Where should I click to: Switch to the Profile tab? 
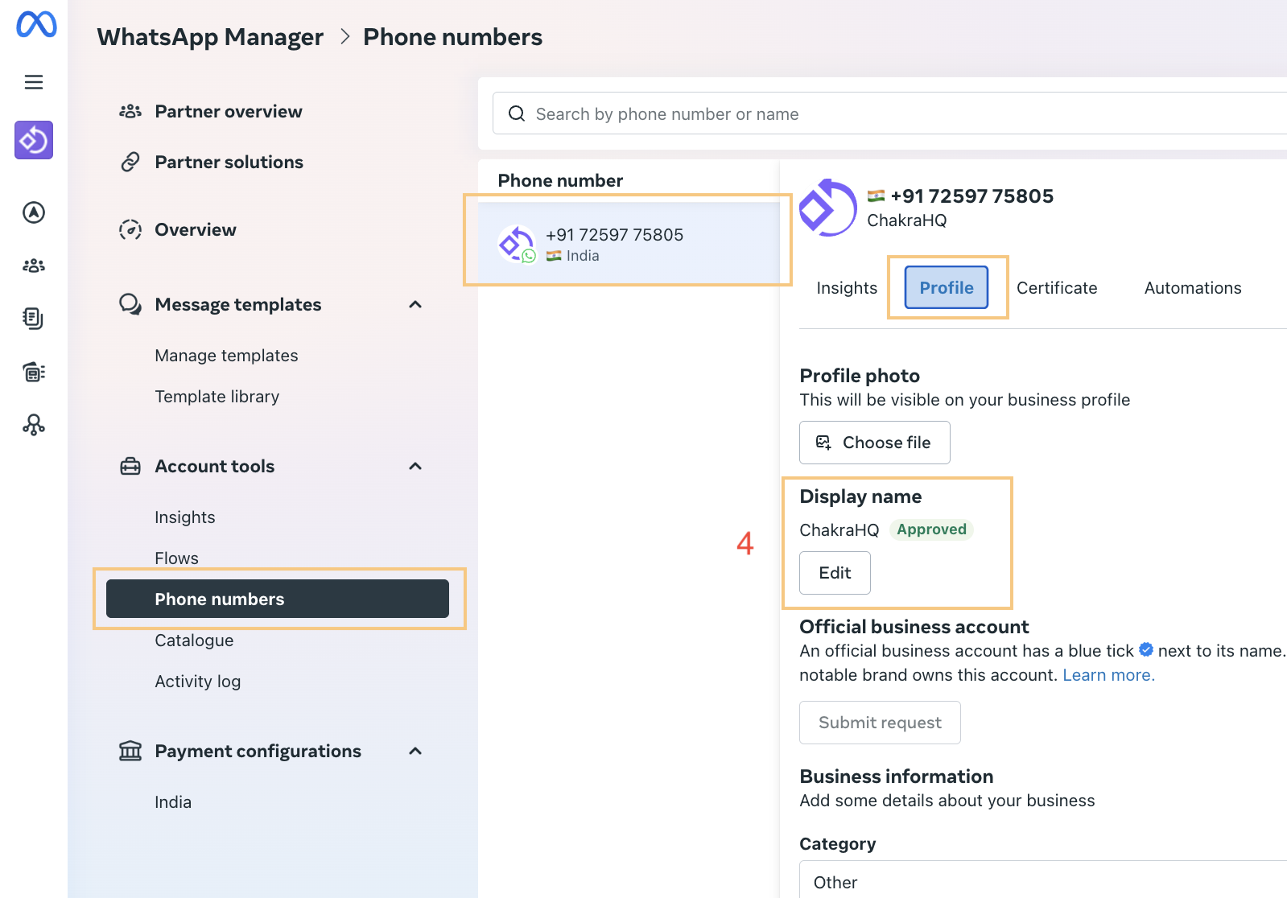(x=947, y=287)
